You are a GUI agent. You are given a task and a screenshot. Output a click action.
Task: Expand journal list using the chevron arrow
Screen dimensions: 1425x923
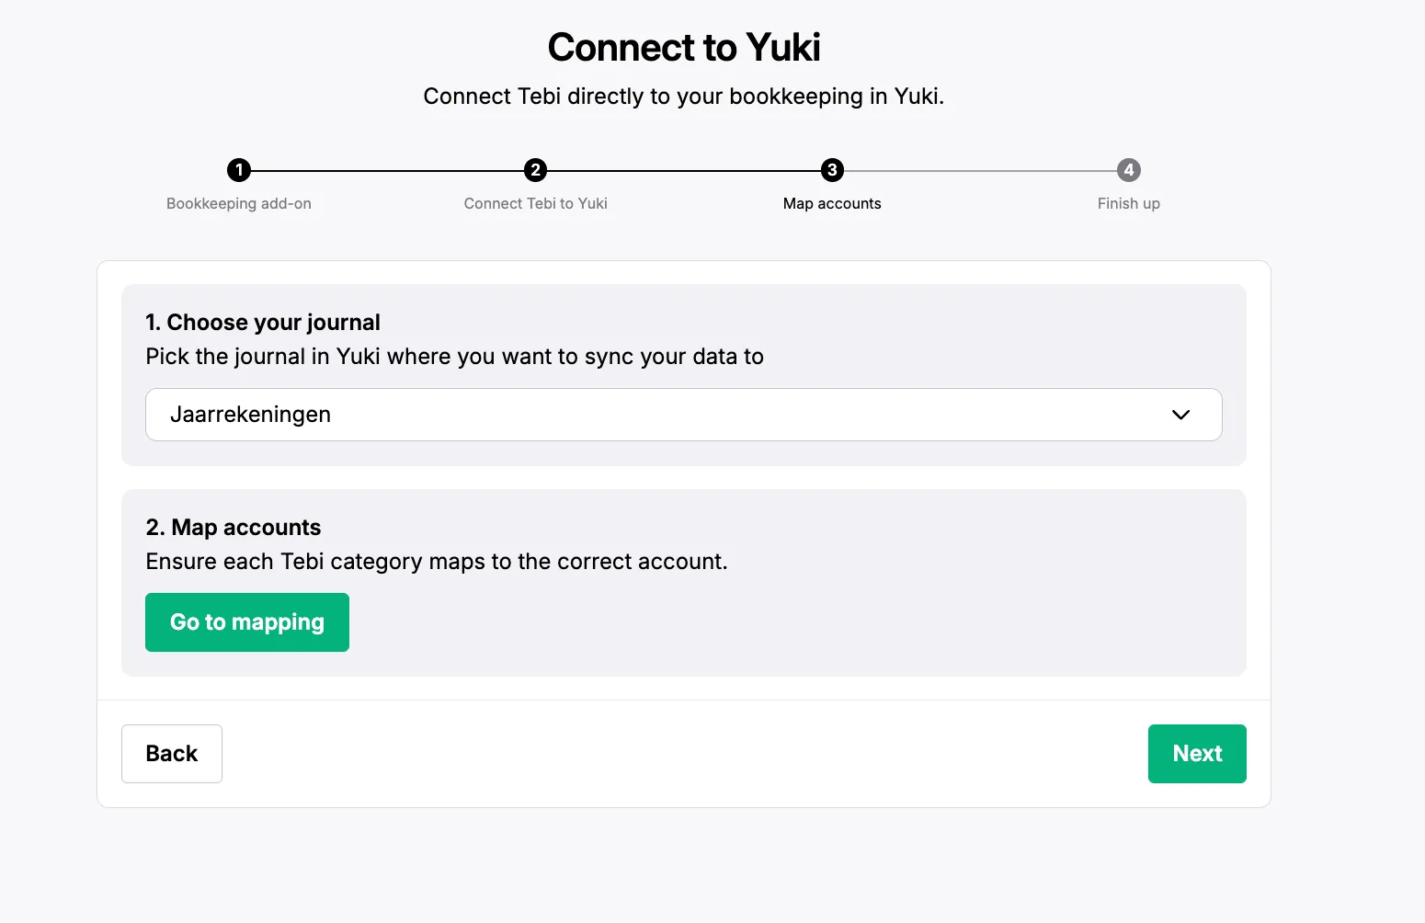[1180, 415]
